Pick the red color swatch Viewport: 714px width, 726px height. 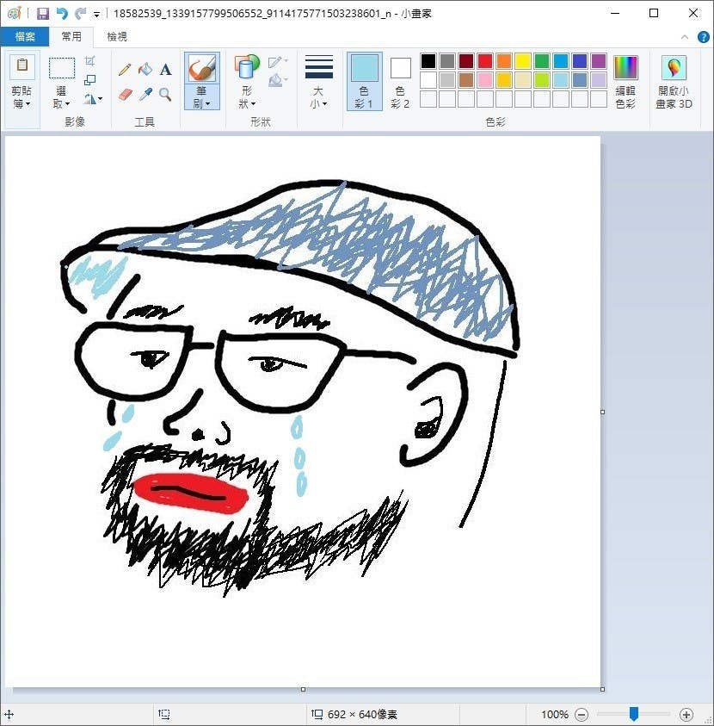[485, 61]
